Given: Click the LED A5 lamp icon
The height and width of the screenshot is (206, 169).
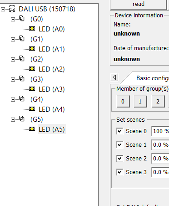Looking at the screenshot, I should tap(32, 129).
